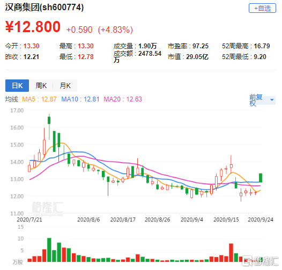Click the 最低 value 12.78
Screen dimensions: 282x270
86,57
